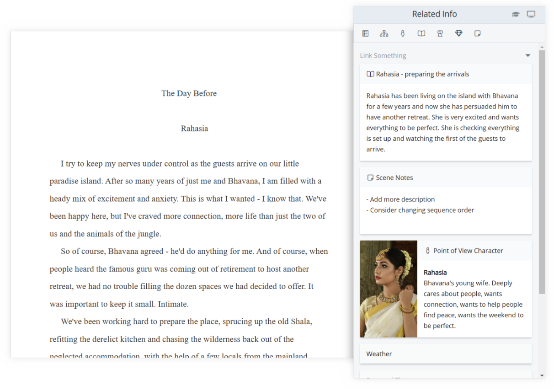The width and height of the screenshot is (554, 391).
Task: Click person icon beside Point of View Character
Action: click(428, 251)
